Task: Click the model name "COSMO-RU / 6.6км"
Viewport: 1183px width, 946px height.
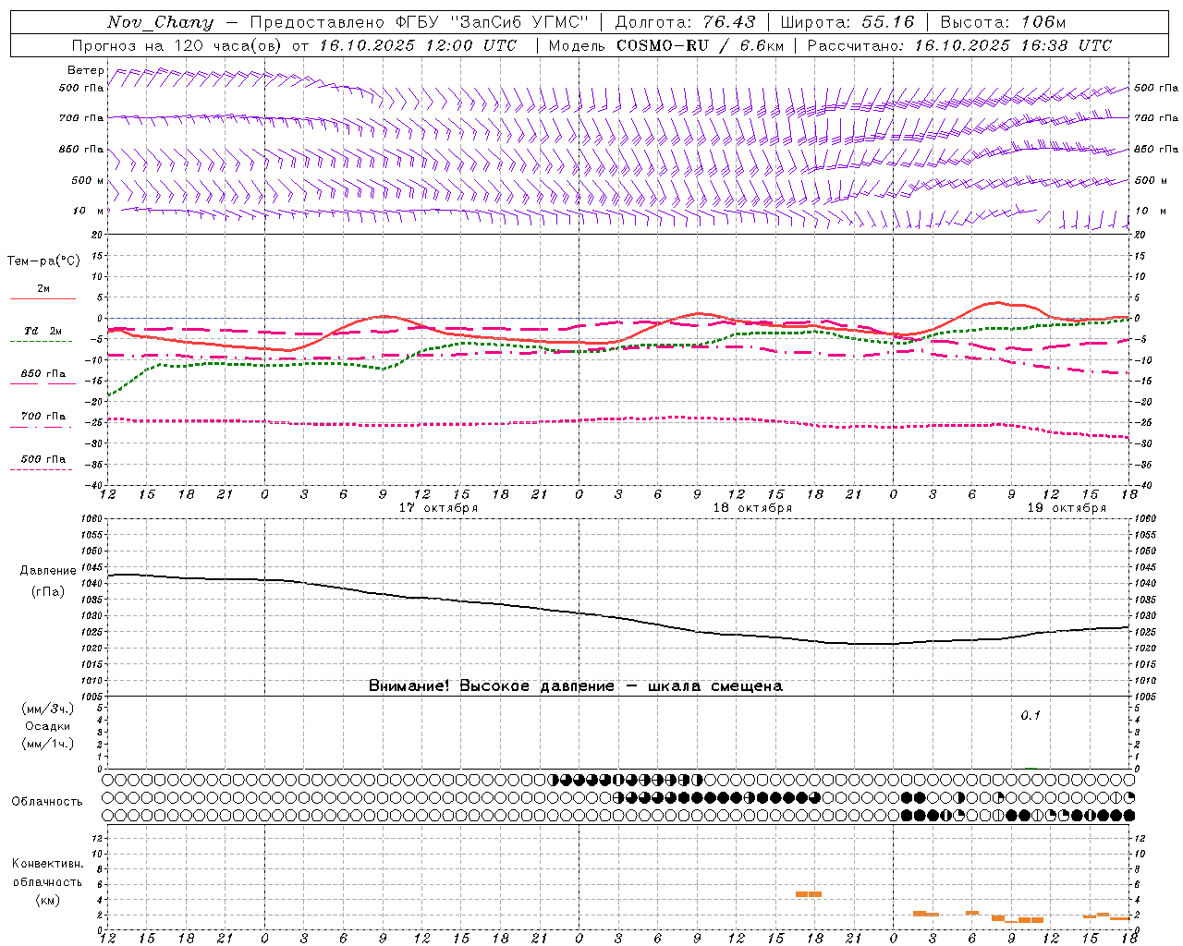Action: [699, 45]
